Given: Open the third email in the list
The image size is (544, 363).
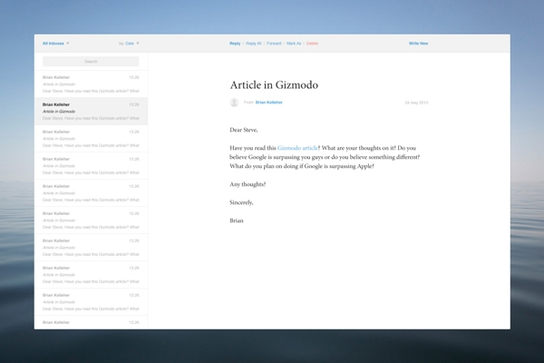Looking at the screenshot, I should coord(91,139).
